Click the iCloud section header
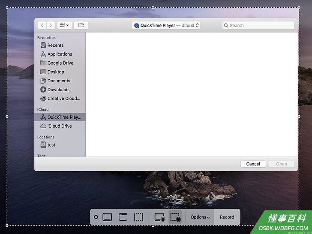312x234 pixels. (x=43, y=109)
